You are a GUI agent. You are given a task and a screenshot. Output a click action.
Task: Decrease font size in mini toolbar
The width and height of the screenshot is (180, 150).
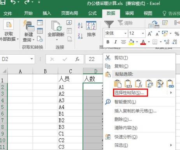157,34
